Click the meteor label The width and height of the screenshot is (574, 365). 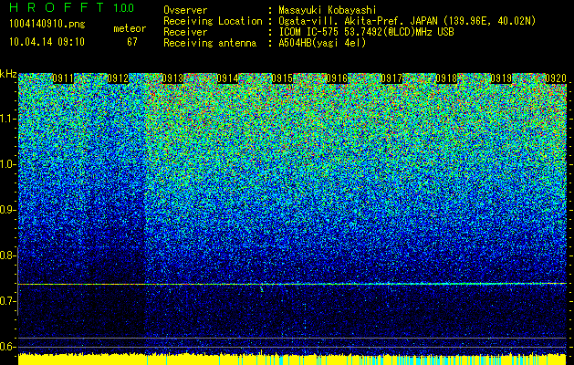pyautogui.click(x=130, y=28)
